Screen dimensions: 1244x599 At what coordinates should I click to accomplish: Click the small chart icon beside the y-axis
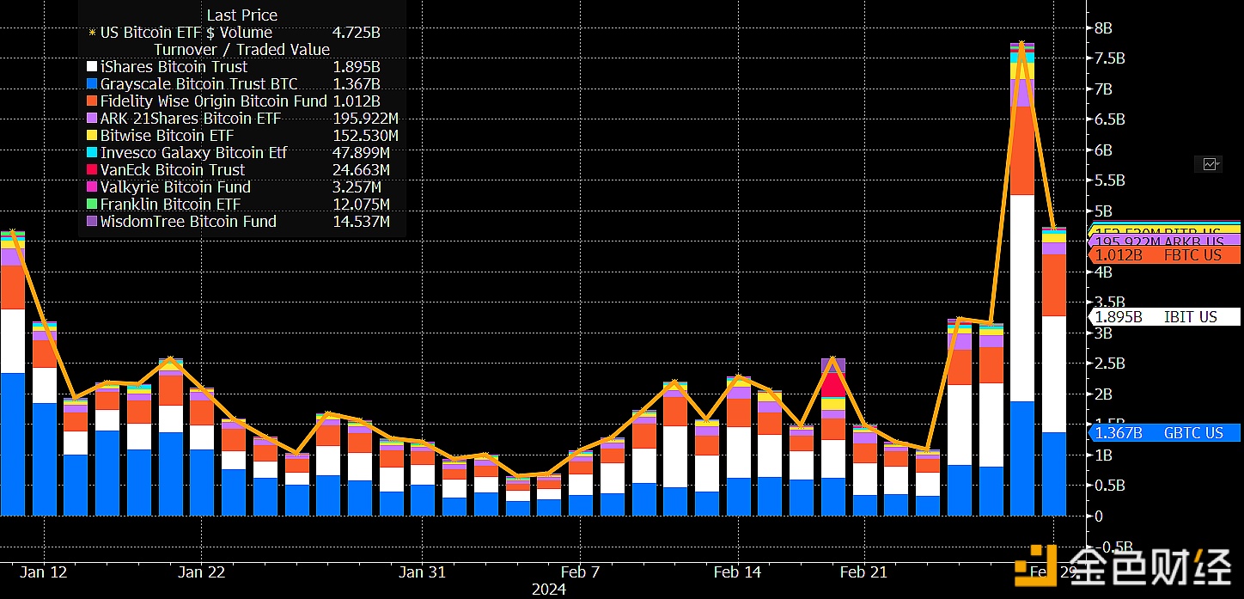point(1210,164)
